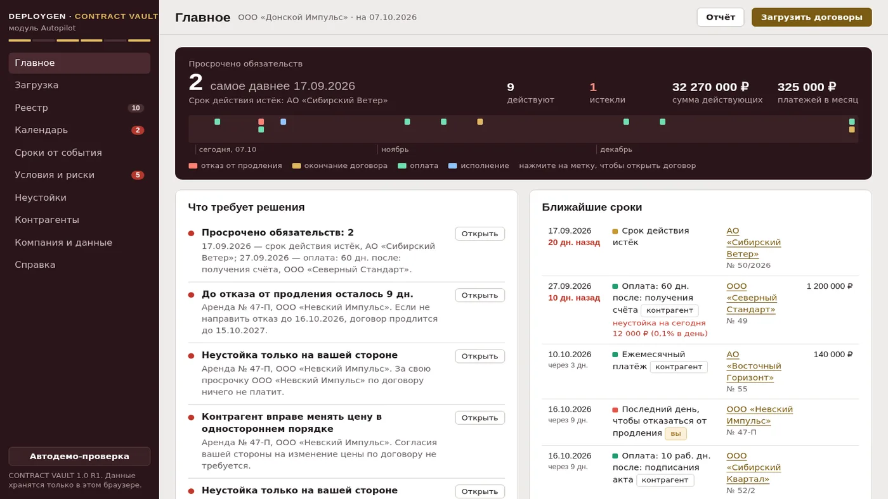Select Компания и данные menu item
888x499 pixels.
[79, 243]
